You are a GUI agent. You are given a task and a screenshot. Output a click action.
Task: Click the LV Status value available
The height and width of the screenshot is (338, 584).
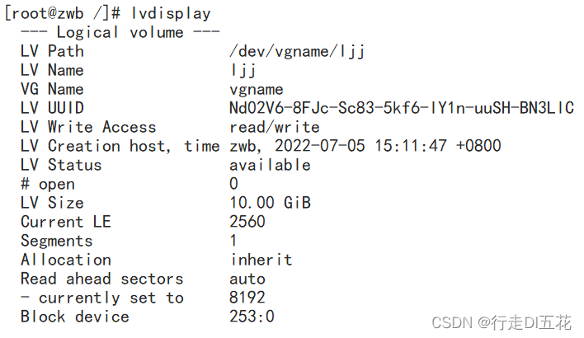tap(270, 165)
